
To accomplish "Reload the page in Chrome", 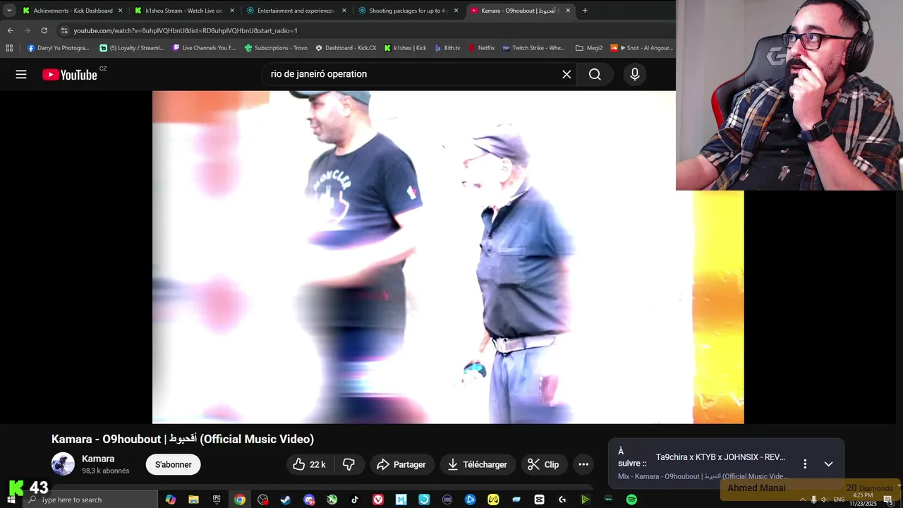I will (x=44, y=30).
